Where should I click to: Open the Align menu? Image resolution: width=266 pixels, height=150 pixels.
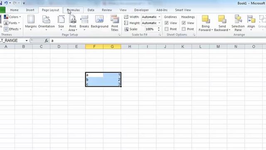tap(251, 23)
